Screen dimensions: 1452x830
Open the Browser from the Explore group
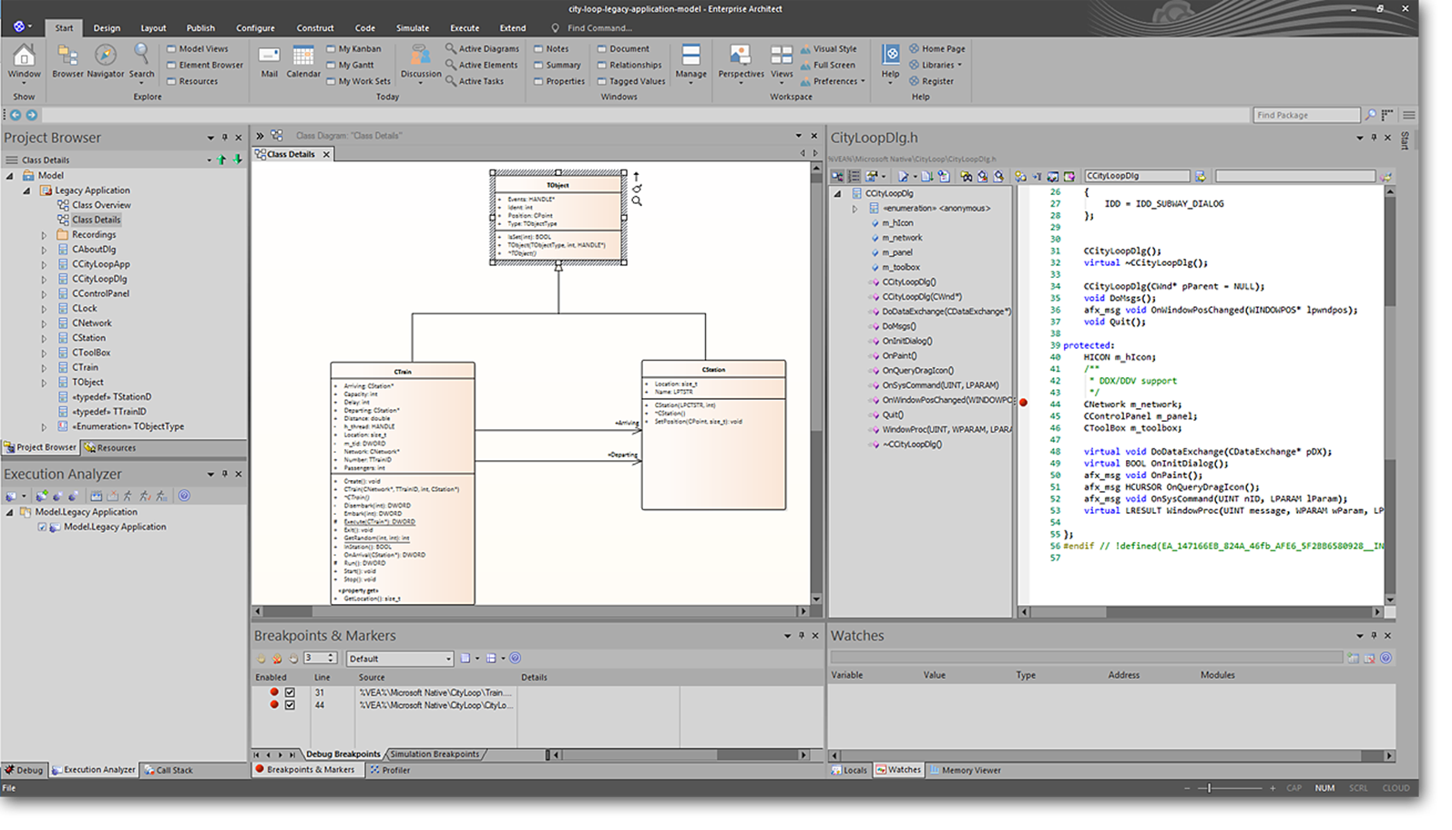tap(67, 55)
